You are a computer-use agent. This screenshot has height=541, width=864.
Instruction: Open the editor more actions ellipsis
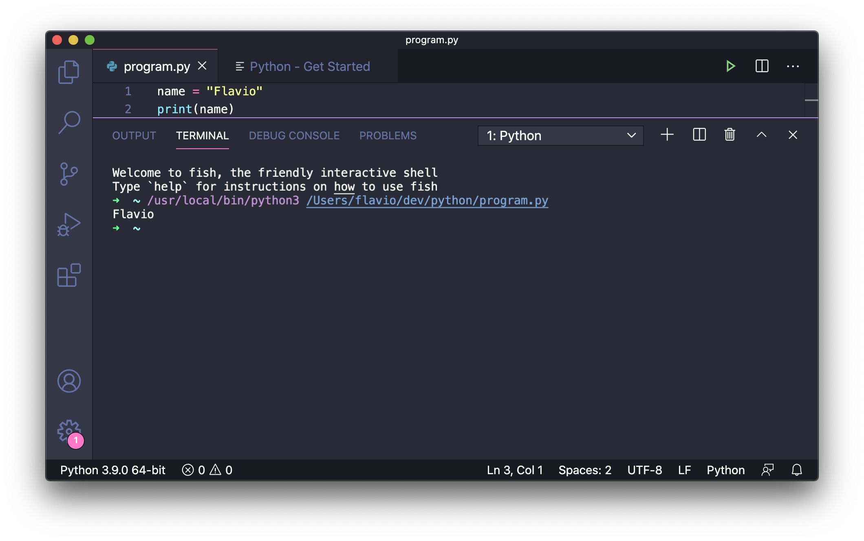(793, 66)
